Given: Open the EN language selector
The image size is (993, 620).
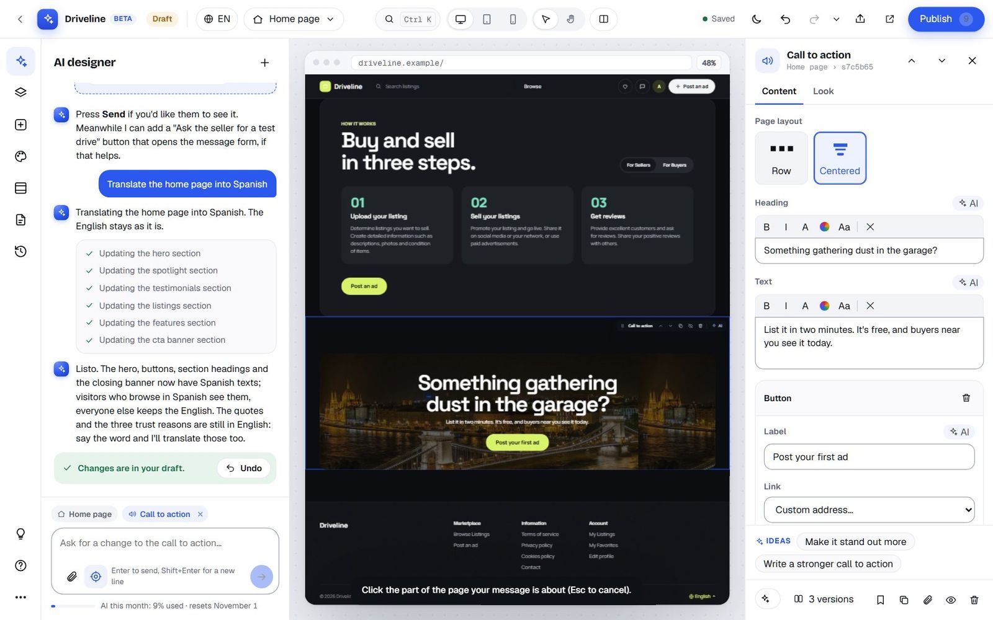Looking at the screenshot, I should tap(217, 19).
